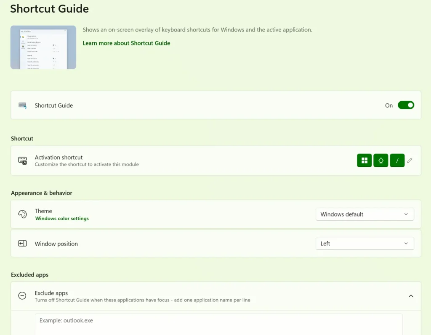Open Windows color settings link
This screenshot has height=335, width=431.
[x=62, y=219]
